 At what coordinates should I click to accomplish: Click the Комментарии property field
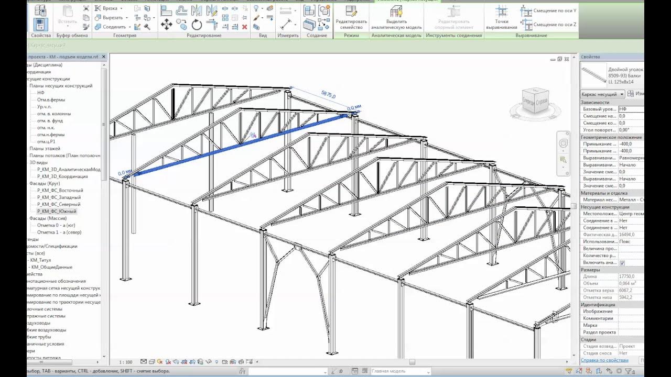point(631,318)
